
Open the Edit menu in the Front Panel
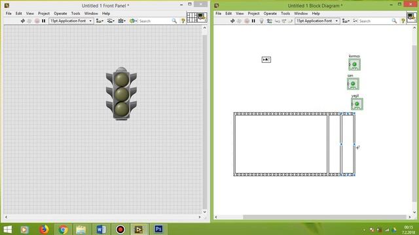pos(19,13)
